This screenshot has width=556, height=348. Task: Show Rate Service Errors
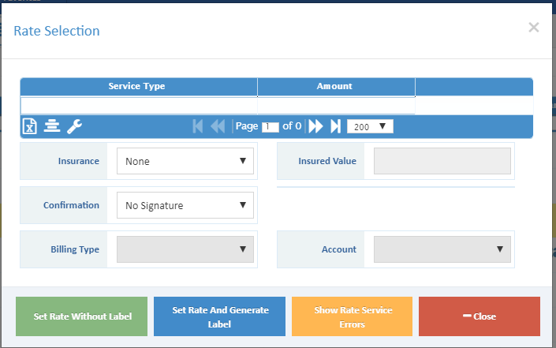353,316
